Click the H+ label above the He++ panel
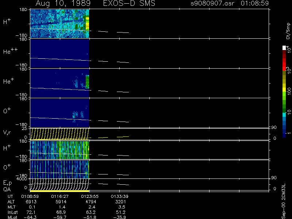This screenshot has height=219, width=292. 7,22
